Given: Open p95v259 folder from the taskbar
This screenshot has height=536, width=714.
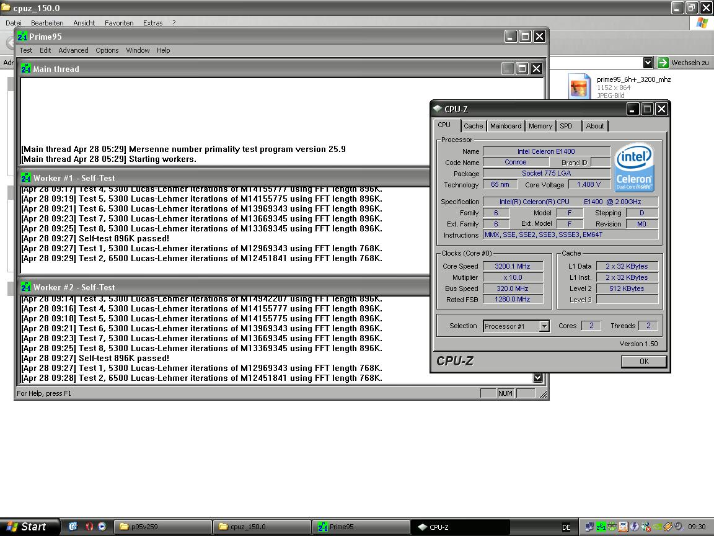Looking at the screenshot, I should (x=162, y=527).
